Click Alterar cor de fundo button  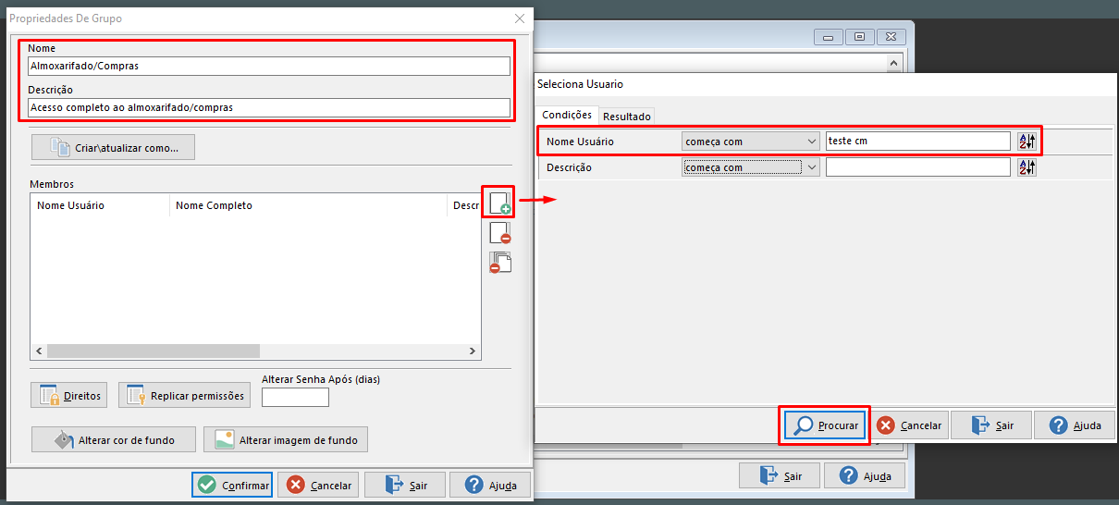(x=114, y=439)
